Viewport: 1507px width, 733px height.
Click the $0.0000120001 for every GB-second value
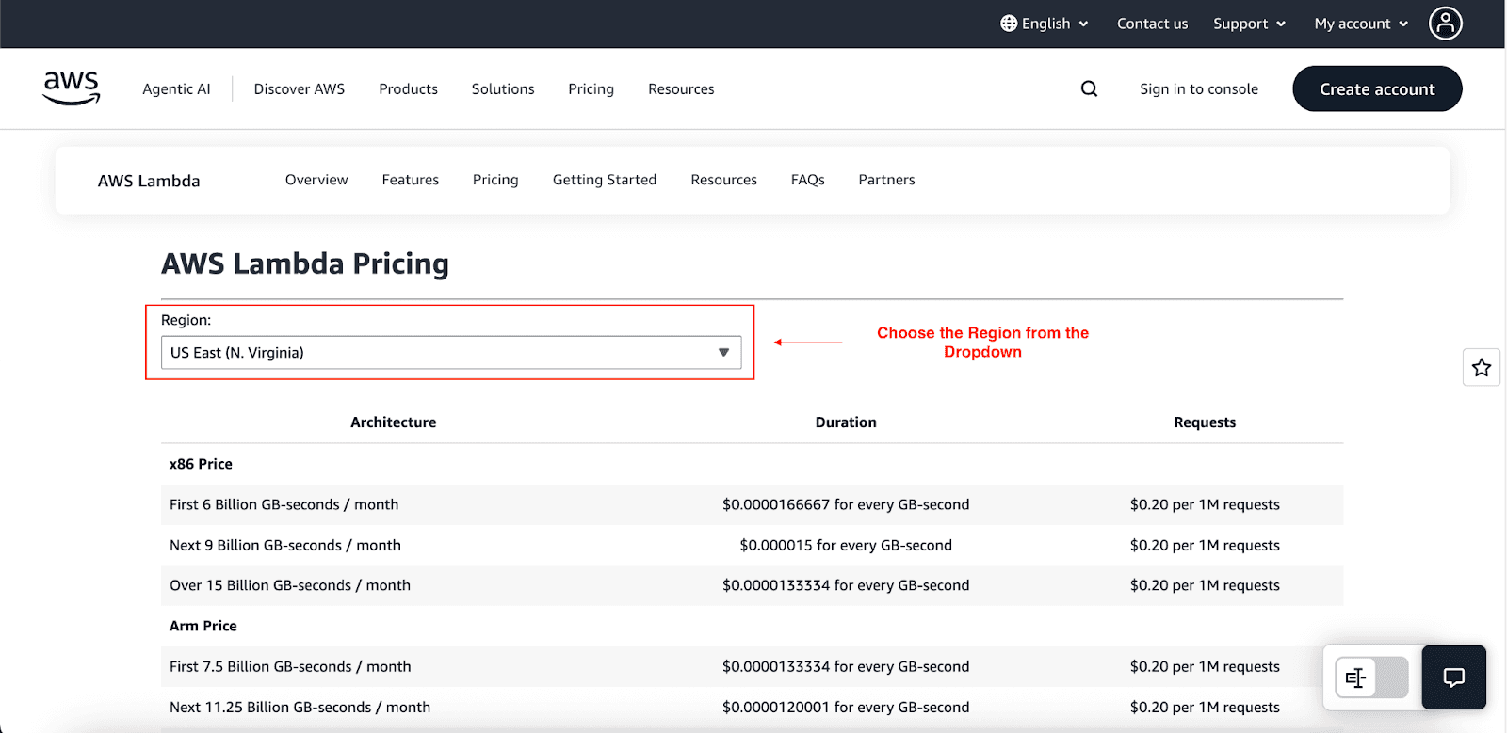[x=846, y=707]
